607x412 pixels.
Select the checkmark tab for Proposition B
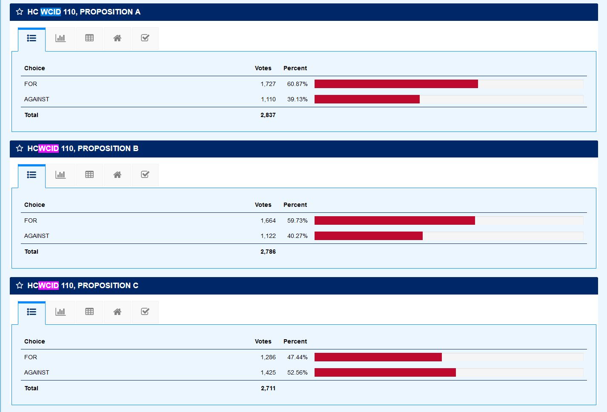coord(145,175)
